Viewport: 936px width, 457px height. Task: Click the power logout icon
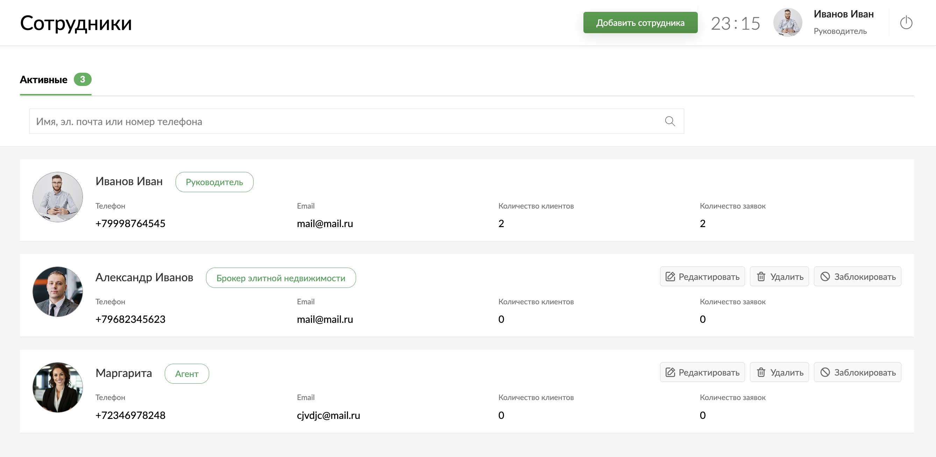point(906,22)
